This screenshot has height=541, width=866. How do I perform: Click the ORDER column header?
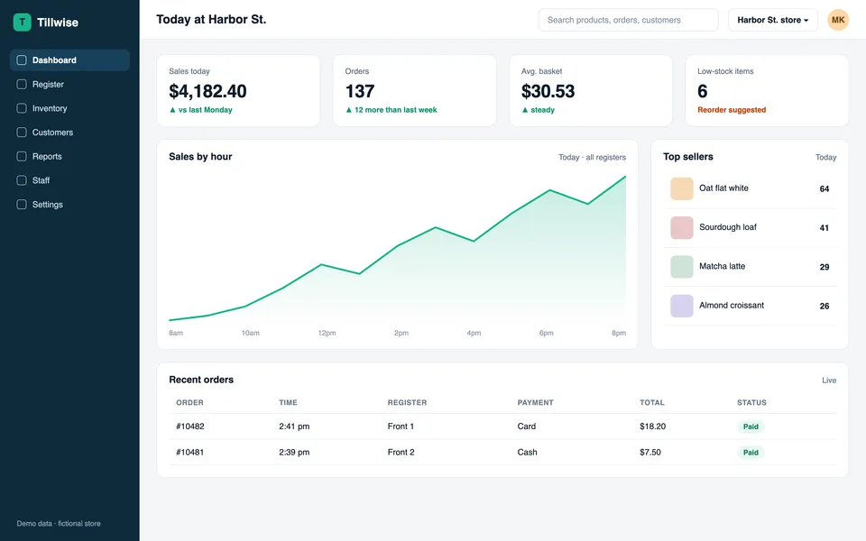[190, 402]
